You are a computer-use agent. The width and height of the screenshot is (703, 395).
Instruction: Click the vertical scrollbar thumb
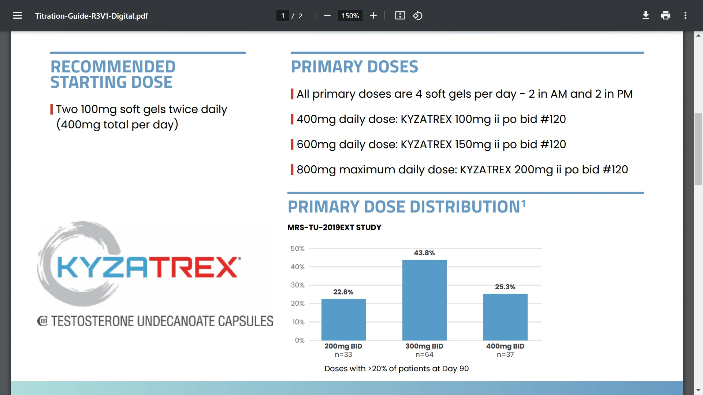click(698, 148)
